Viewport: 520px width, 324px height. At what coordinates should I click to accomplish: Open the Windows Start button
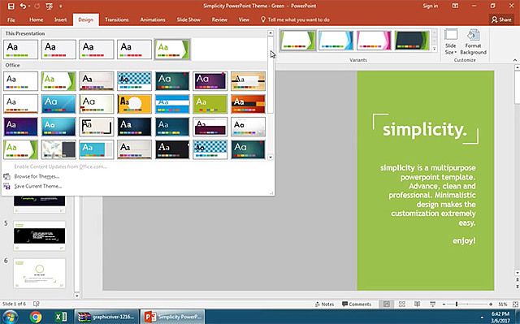click(x=10, y=317)
